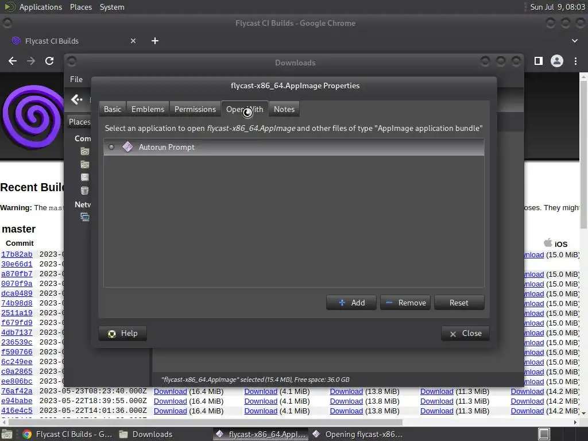Close the Properties dialog via Close button

465,334
